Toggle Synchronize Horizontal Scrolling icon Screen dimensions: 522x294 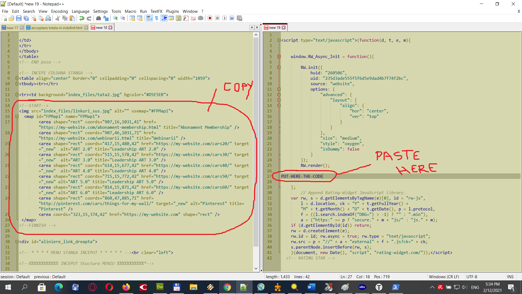(x=140, y=18)
